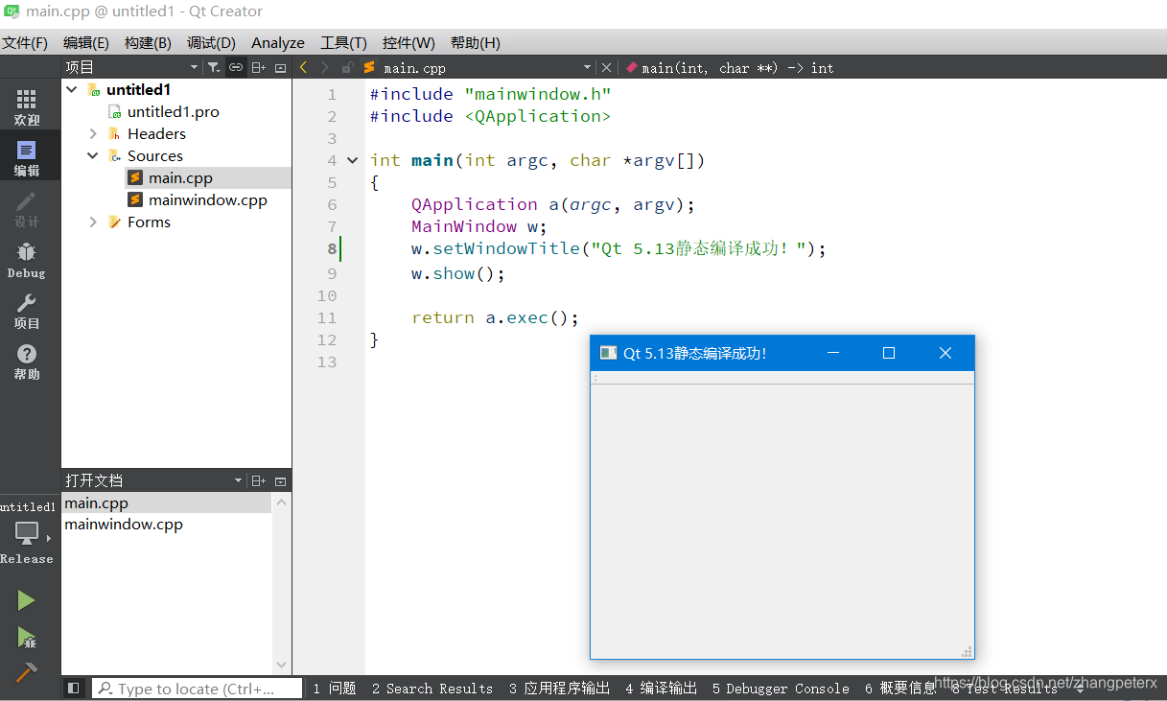Split the 项目 panel with the split icon
Viewport: 1167px width, 701px height.
pyautogui.click(x=258, y=67)
